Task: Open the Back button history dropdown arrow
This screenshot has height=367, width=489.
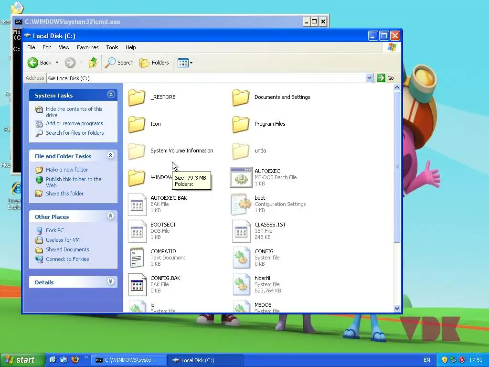Action: point(57,63)
